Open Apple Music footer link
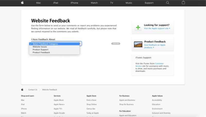Viewport: 206px width, 117px height. click(x=59, y=100)
